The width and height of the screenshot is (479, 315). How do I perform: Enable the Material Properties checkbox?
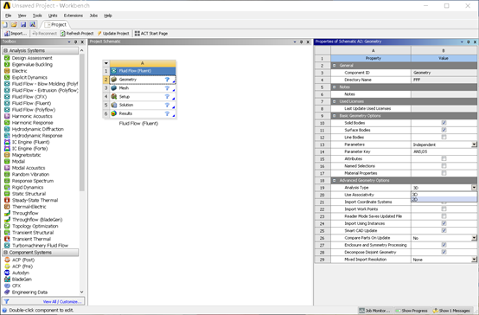coord(444,173)
